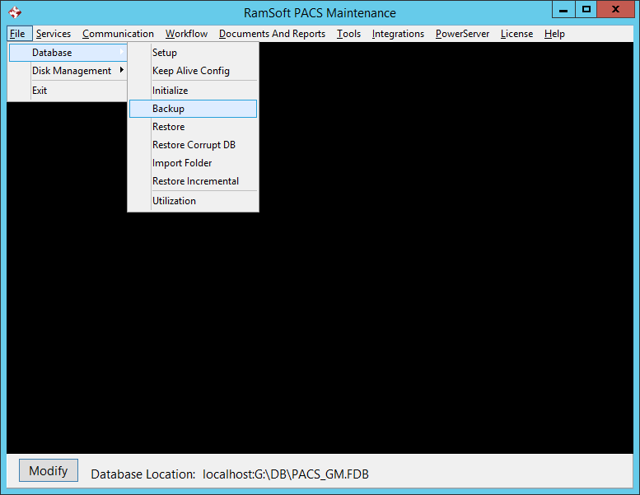Exit the application via File menu
The height and width of the screenshot is (495, 640).
pyautogui.click(x=40, y=91)
